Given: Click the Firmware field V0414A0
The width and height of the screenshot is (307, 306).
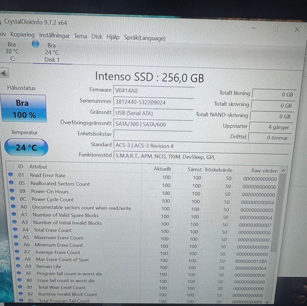Looking at the screenshot, I should coord(154,91).
